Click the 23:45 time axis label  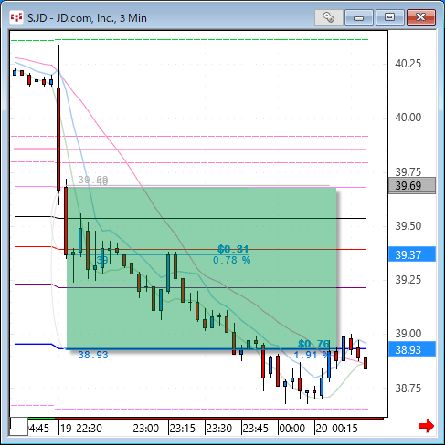256,429
